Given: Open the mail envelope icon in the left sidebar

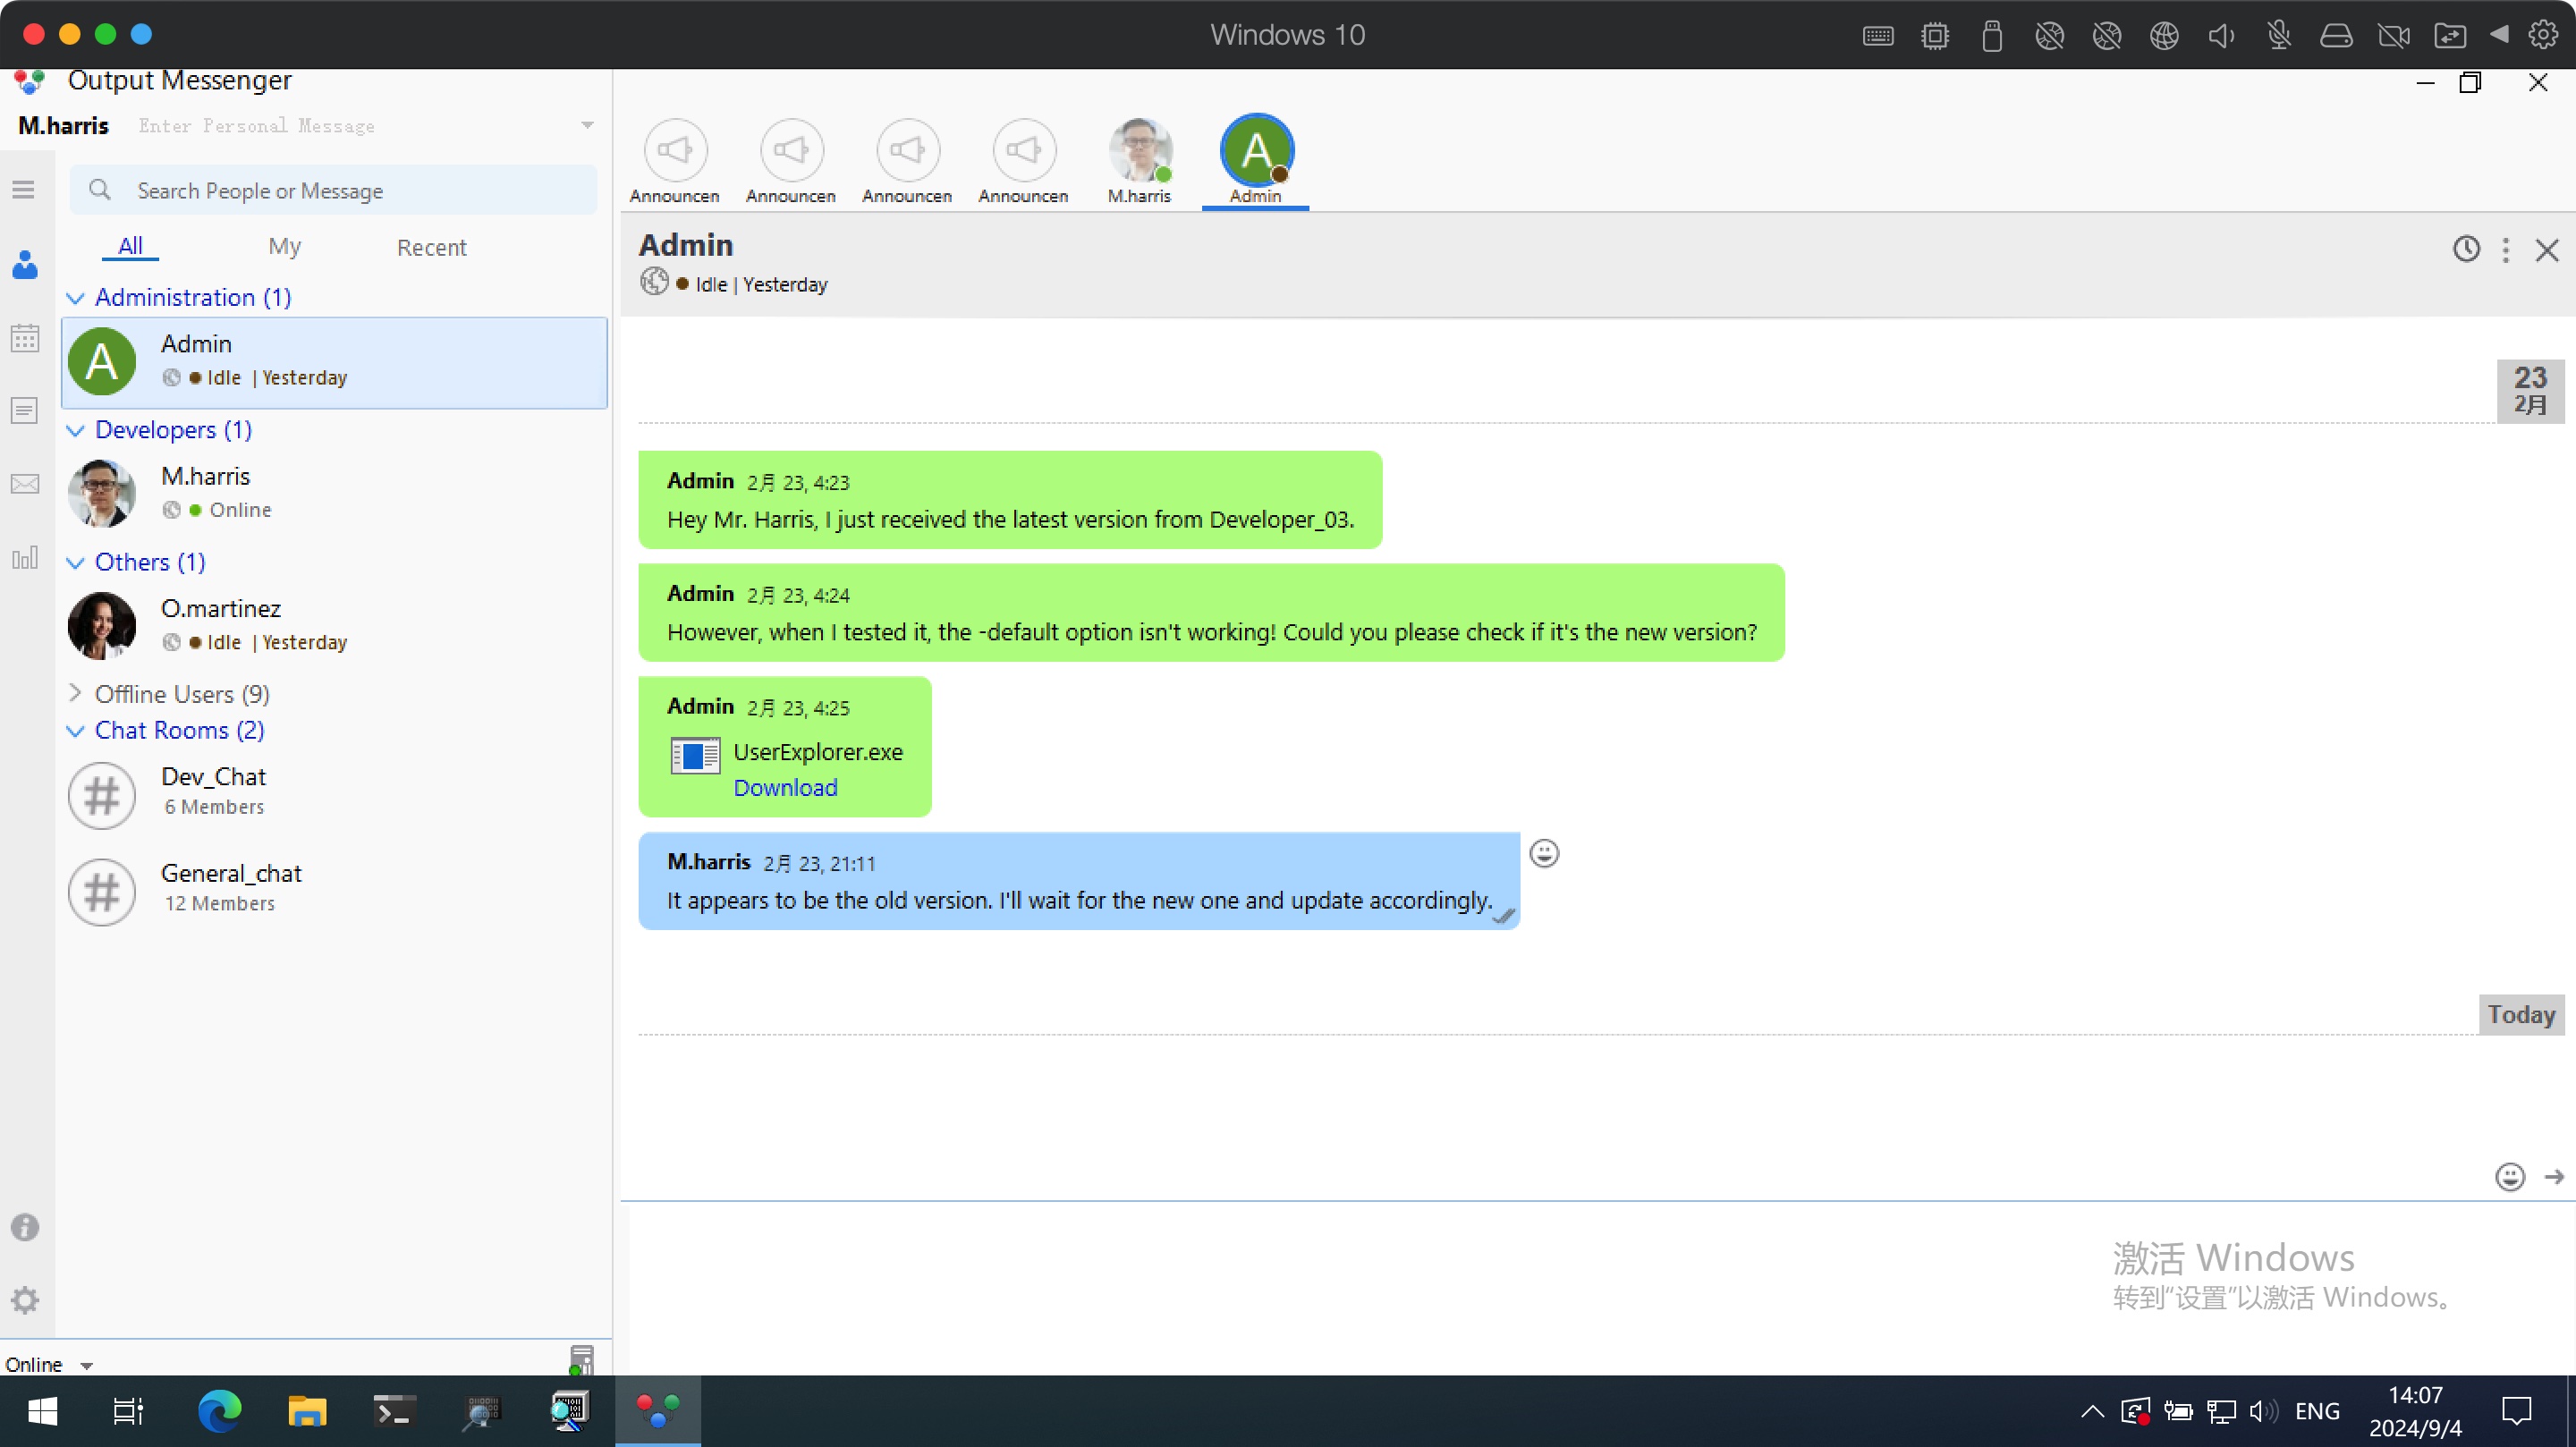Looking at the screenshot, I should [25, 484].
